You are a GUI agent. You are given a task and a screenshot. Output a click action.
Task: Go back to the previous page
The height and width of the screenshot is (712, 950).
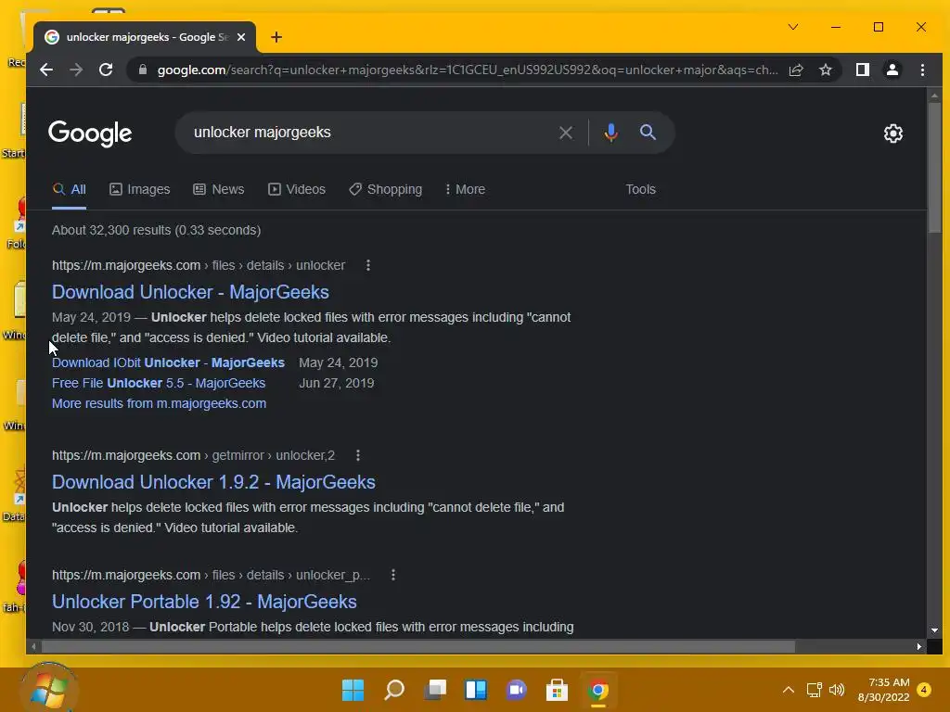(46, 70)
